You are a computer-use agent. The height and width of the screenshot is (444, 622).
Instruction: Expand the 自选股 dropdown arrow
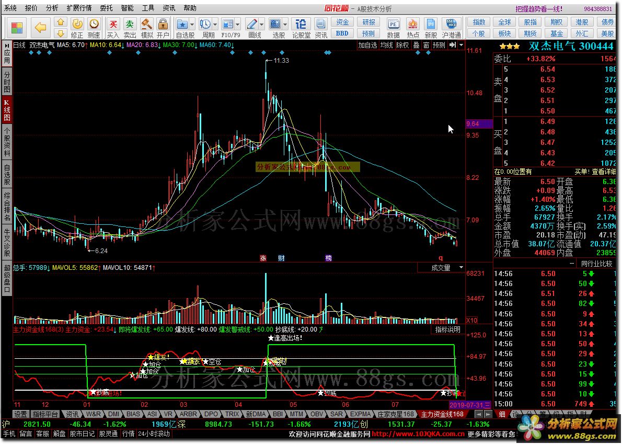tap(192, 24)
